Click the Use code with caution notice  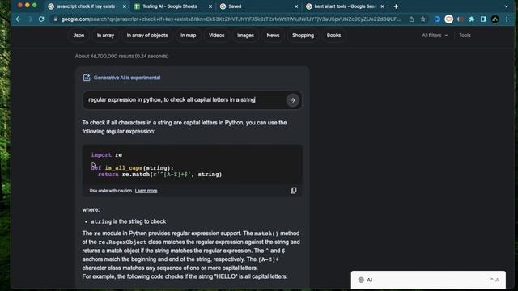coord(111,191)
